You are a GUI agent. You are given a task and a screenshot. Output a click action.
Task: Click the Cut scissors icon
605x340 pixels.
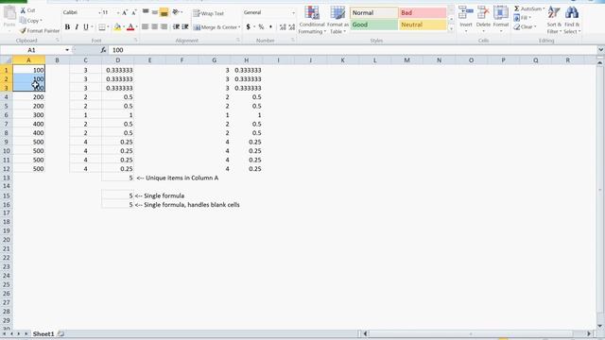click(23, 10)
